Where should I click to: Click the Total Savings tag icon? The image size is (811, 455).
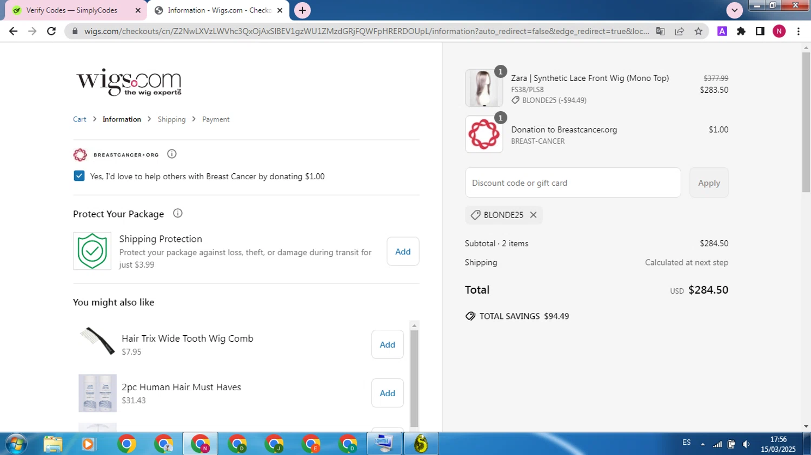(470, 316)
